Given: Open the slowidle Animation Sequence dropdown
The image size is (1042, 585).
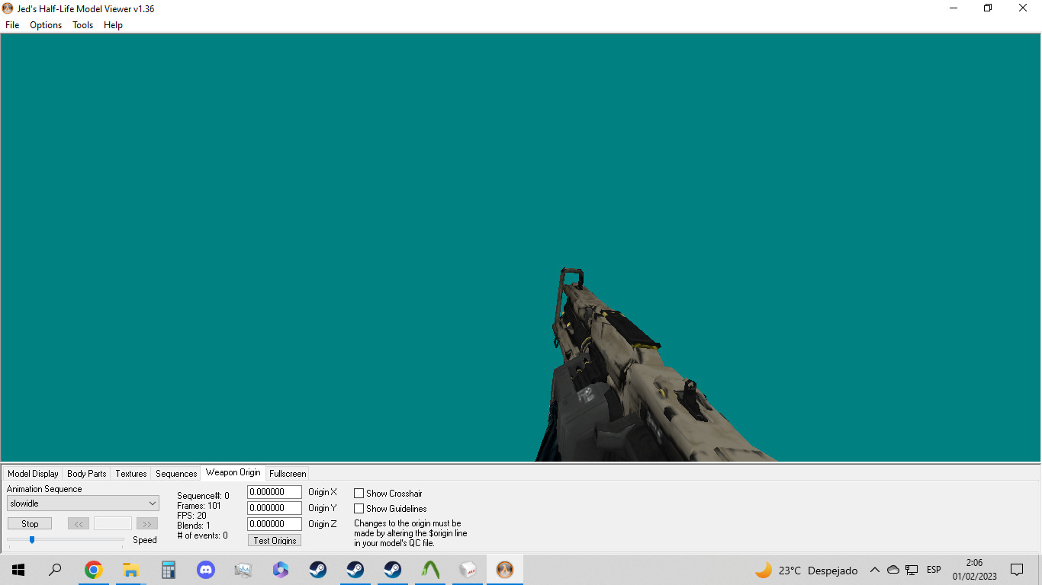Looking at the screenshot, I should tap(152, 503).
